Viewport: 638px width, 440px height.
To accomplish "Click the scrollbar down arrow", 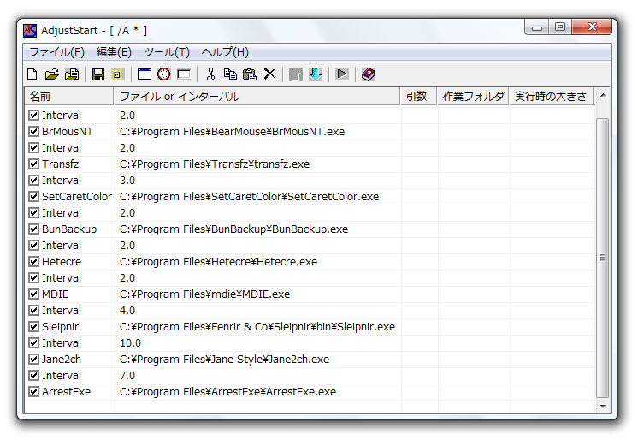I will click(x=603, y=406).
